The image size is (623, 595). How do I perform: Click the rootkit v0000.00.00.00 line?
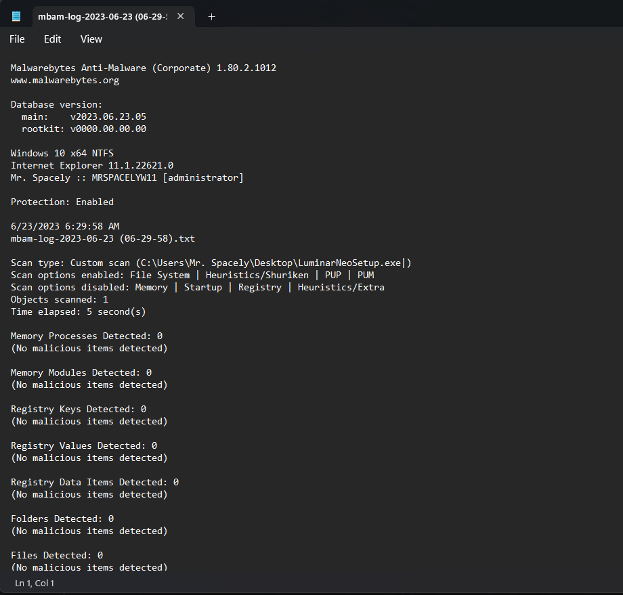84,129
